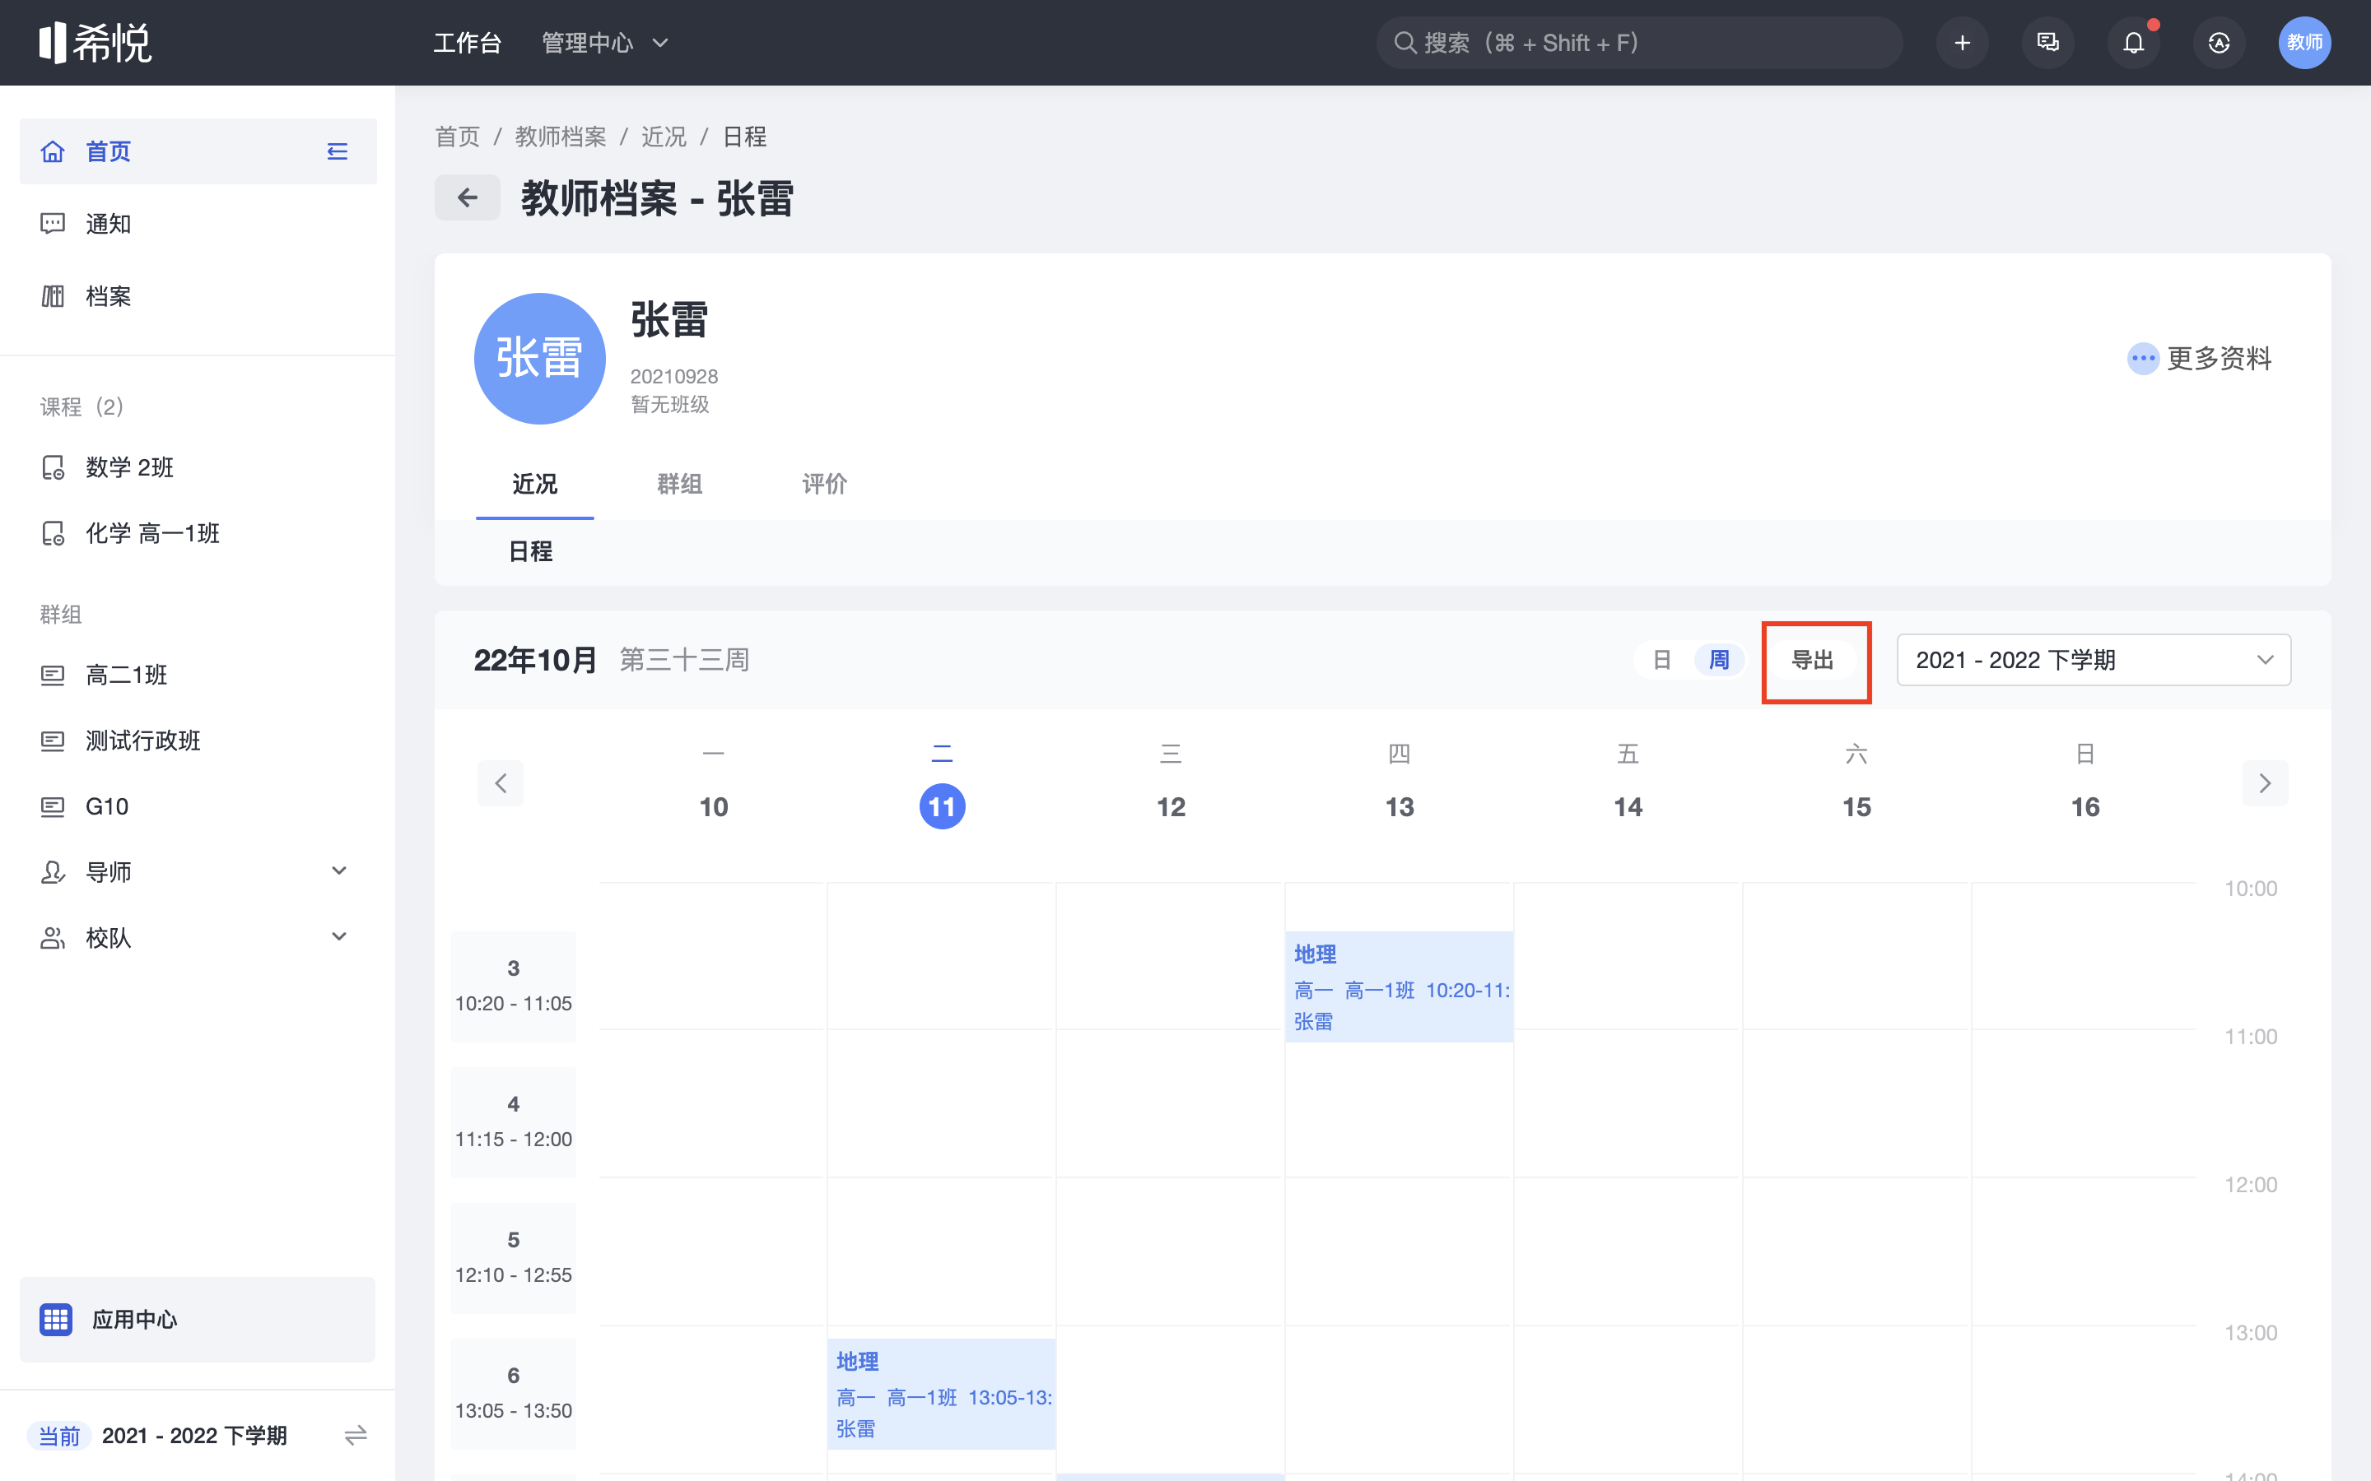The width and height of the screenshot is (2371, 1481).
Task: Go to next week arrow
Action: point(2265,782)
